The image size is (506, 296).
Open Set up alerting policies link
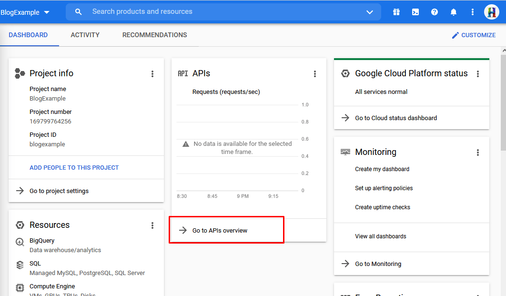coord(384,188)
